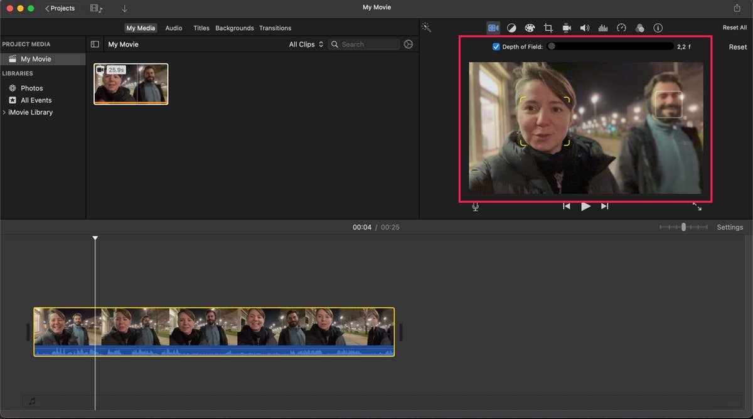
Task: Open the speed speedometer tool
Action: 621,28
